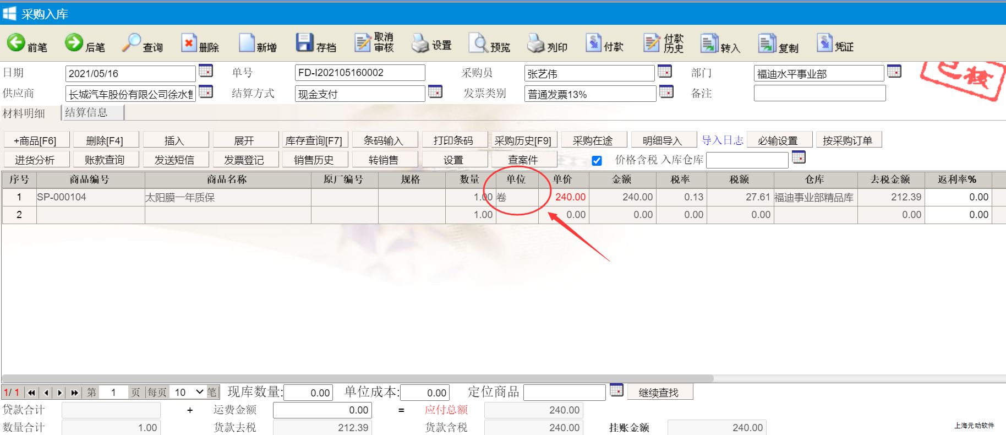Open the 导入日志 link
This screenshot has height=435, width=1006.
coord(722,140)
